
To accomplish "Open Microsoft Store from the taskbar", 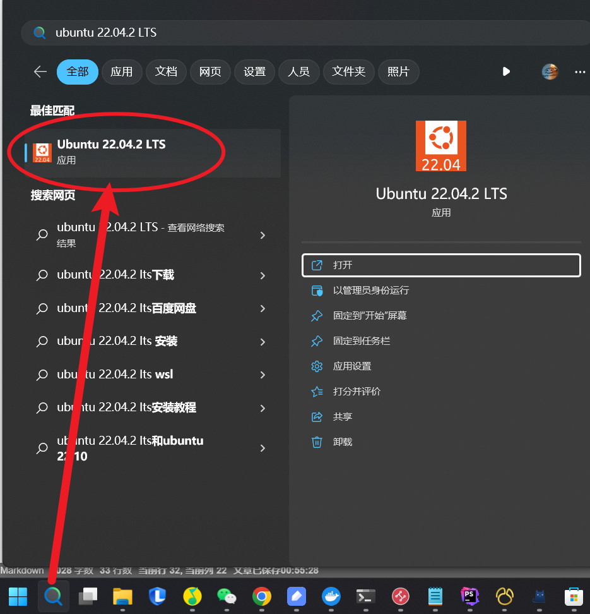I will [574, 596].
